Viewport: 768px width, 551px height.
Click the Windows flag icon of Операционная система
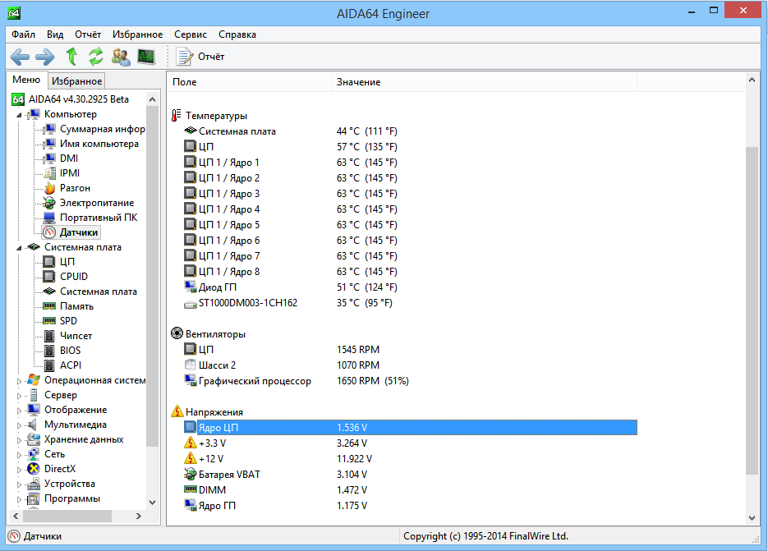[34, 380]
